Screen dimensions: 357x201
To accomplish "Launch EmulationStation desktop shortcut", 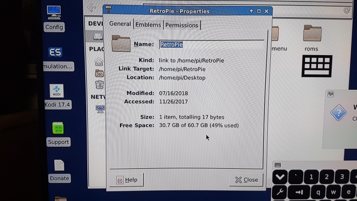I will coord(55,52).
